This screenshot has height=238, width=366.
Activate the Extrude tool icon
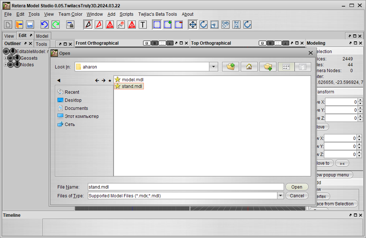225,25
